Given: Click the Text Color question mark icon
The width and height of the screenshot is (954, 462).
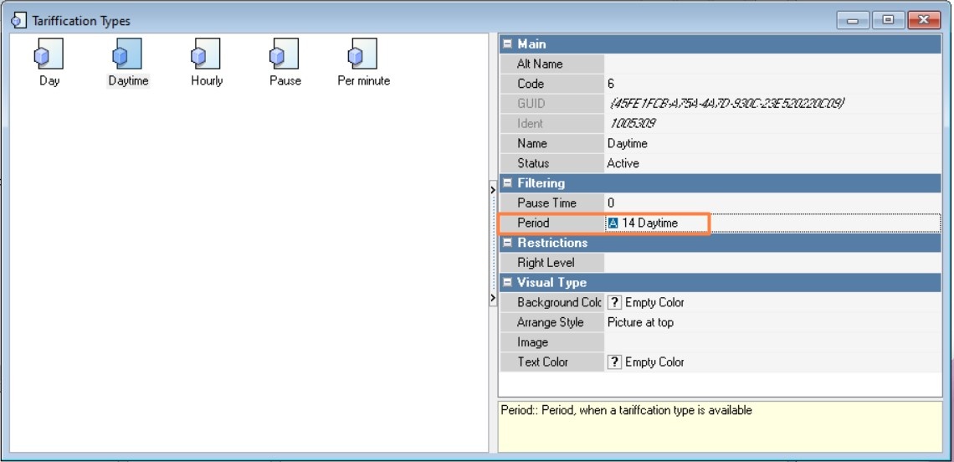Looking at the screenshot, I should click(614, 362).
